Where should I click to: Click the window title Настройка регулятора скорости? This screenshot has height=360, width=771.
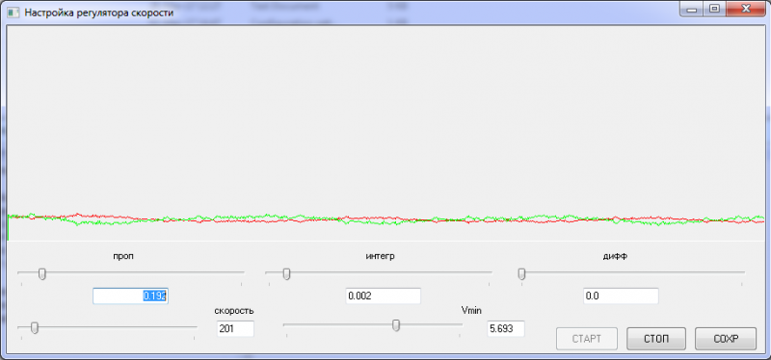click(99, 13)
